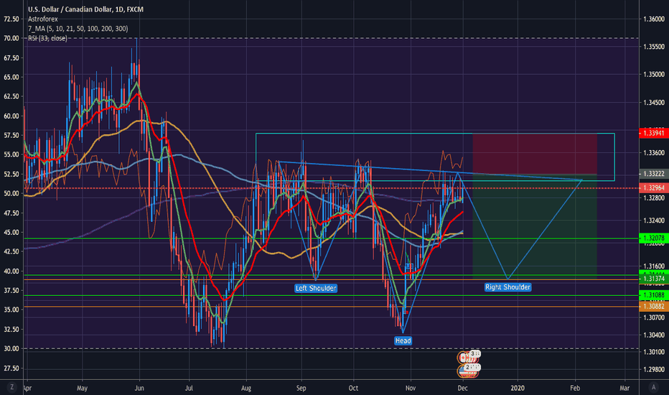669x395 pixels.
Task: Click the 2020 label on time axis
Action: pos(516,386)
